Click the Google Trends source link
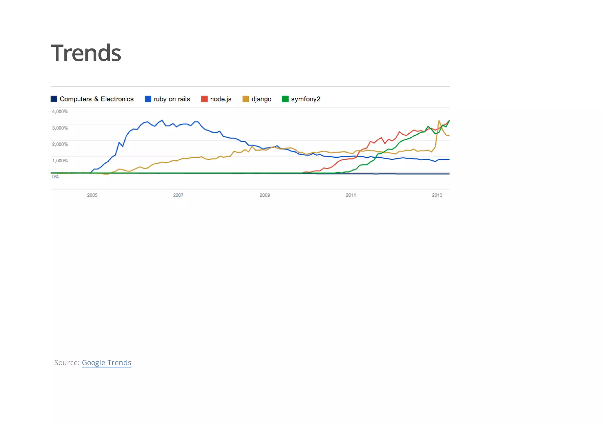Viewport: 602px width, 425px height. pyautogui.click(x=106, y=362)
